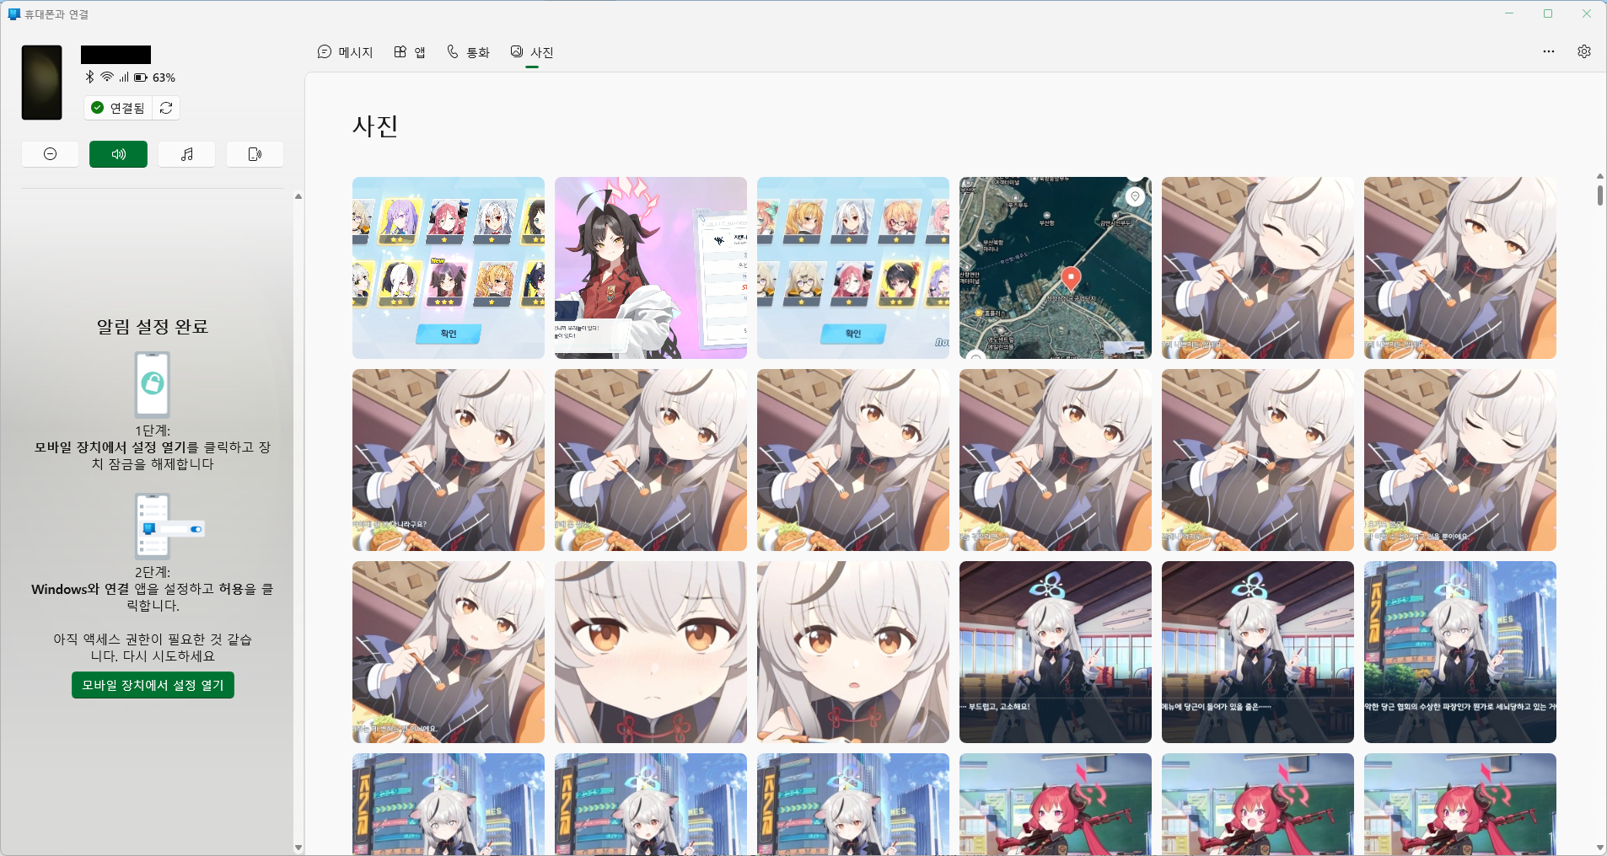1607x856 pixels.
Task: Open the settings gear
Action: pyautogui.click(x=1584, y=51)
